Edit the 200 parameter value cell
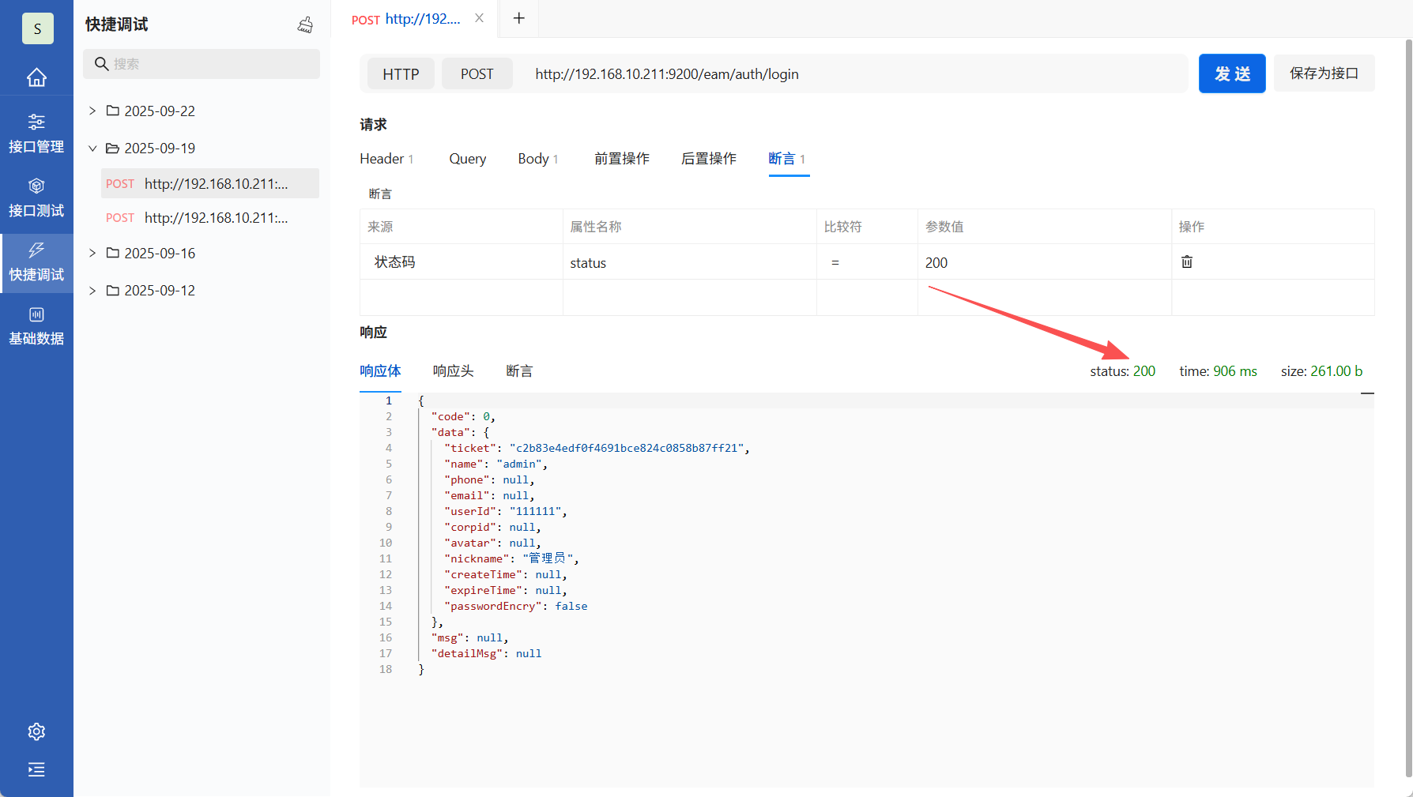The width and height of the screenshot is (1413, 797). [x=1044, y=262]
